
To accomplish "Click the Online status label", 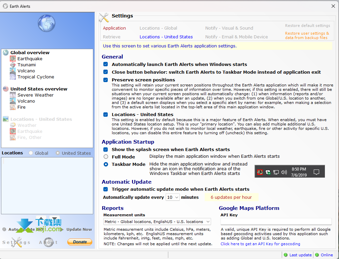I will coord(327,255).
